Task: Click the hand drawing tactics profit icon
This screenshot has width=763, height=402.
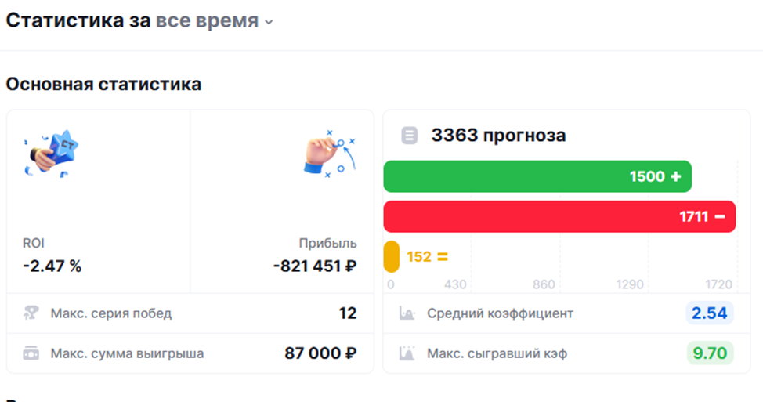Action: click(330, 153)
